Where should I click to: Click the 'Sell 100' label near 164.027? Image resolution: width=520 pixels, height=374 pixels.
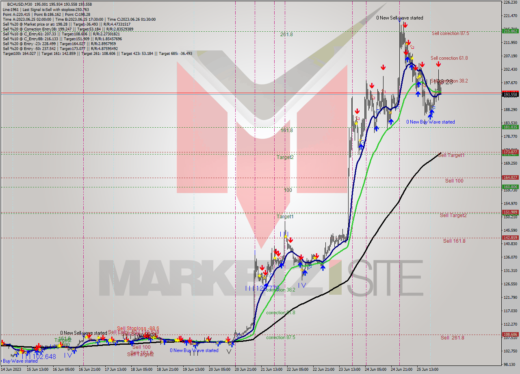454,180
